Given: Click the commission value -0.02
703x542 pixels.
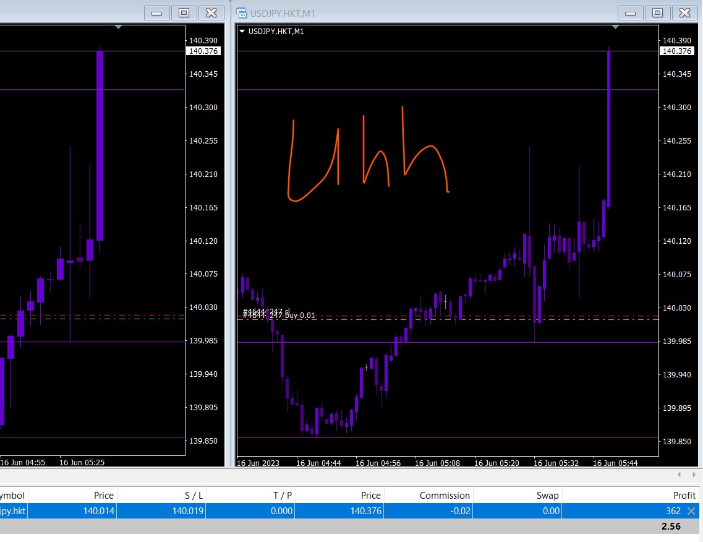Looking at the screenshot, I should tap(460, 510).
